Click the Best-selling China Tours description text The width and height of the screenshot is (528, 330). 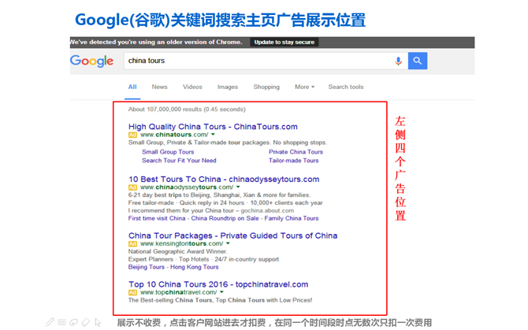220,300
